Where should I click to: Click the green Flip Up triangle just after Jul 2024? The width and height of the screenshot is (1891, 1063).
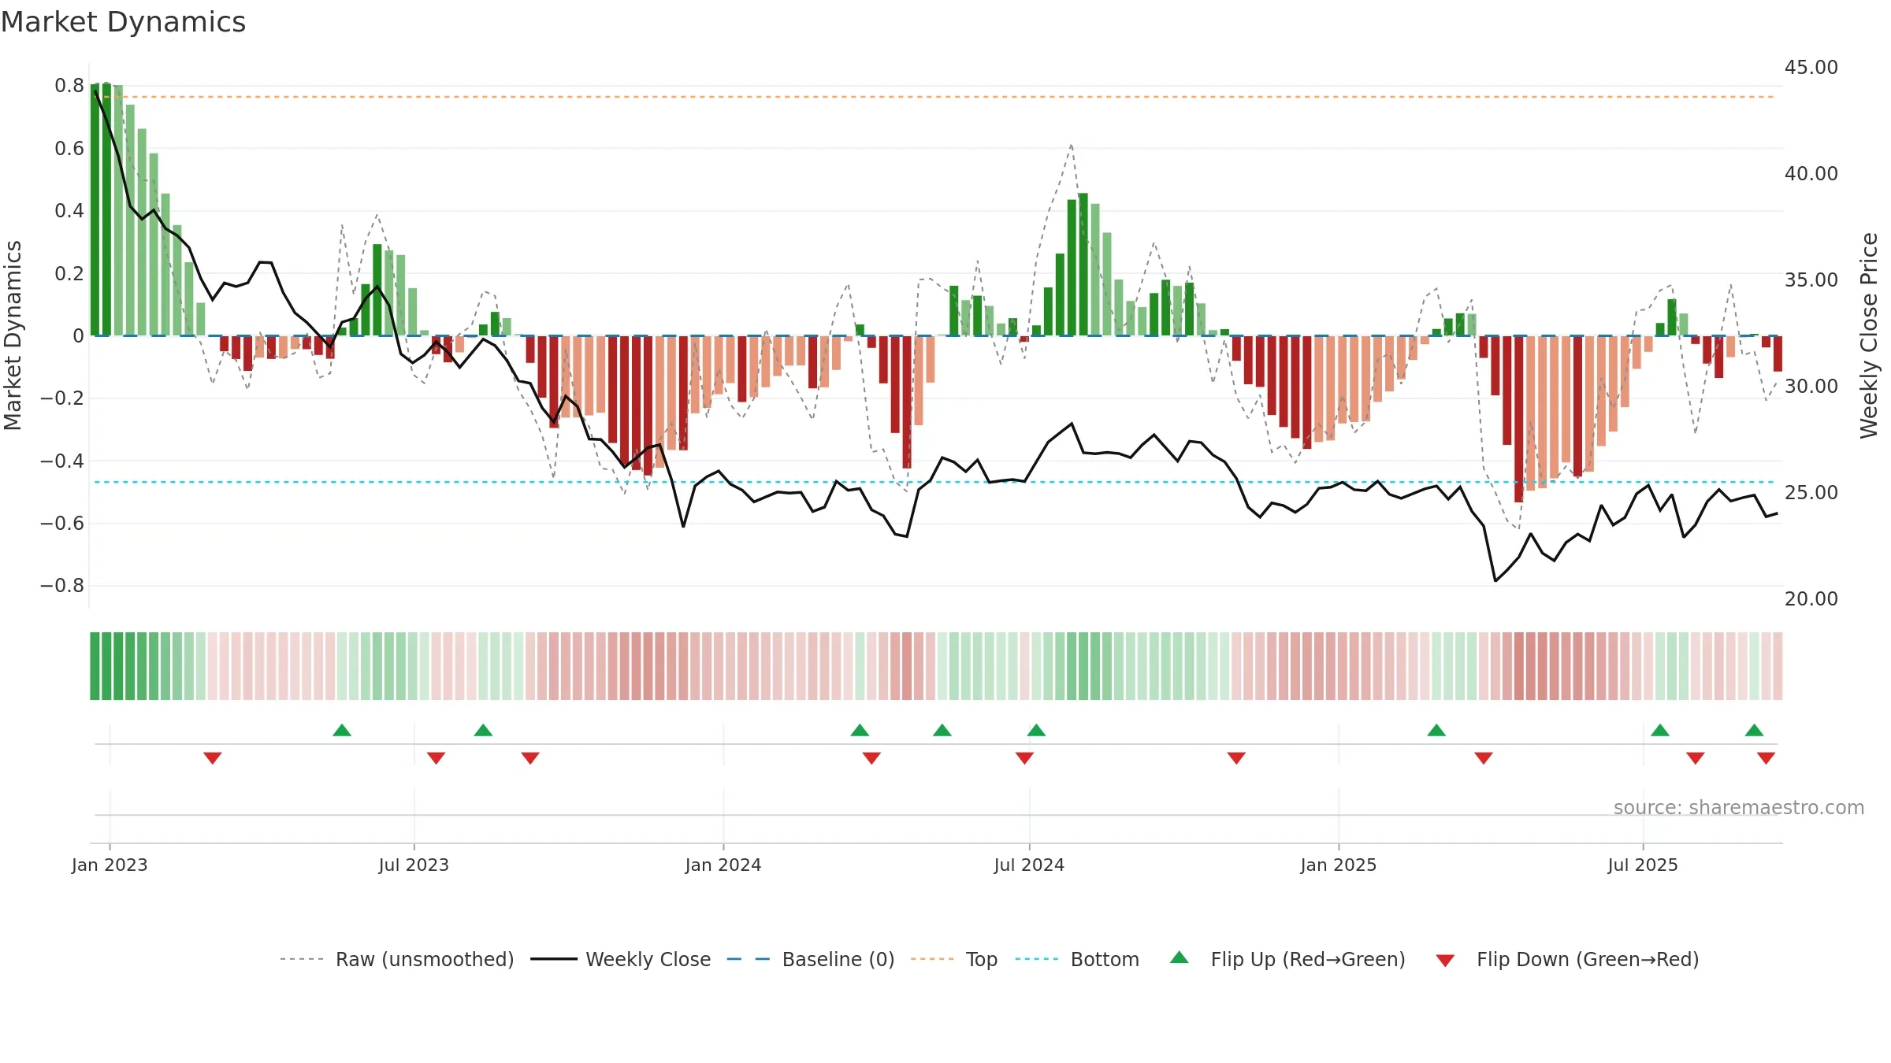pos(1036,730)
